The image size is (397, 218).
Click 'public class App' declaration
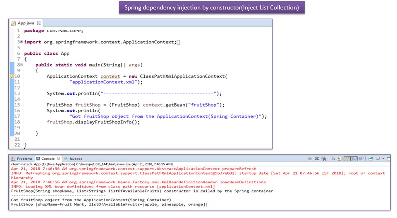coord(47,53)
